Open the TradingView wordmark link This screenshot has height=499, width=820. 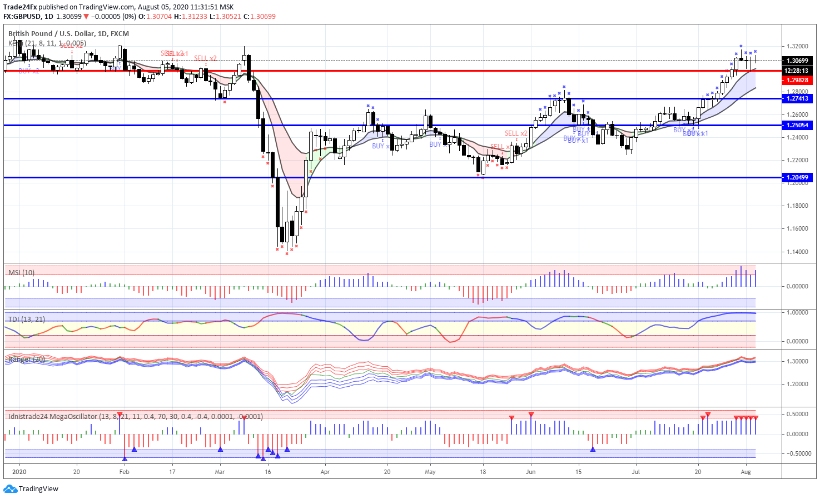38,489
